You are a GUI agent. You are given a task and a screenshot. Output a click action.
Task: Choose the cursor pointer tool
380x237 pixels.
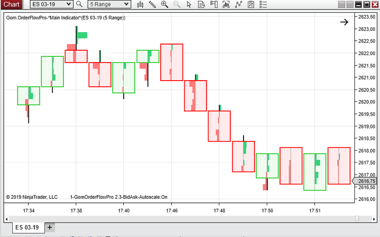[x=189, y=4]
